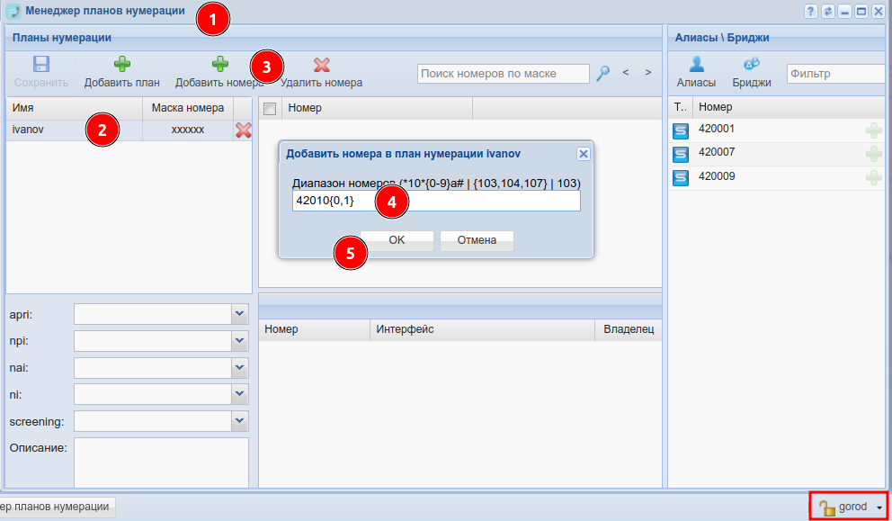This screenshot has height=521, width=892.
Task: Add number 420009 with plus icon
Action: (x=873, y=177)
